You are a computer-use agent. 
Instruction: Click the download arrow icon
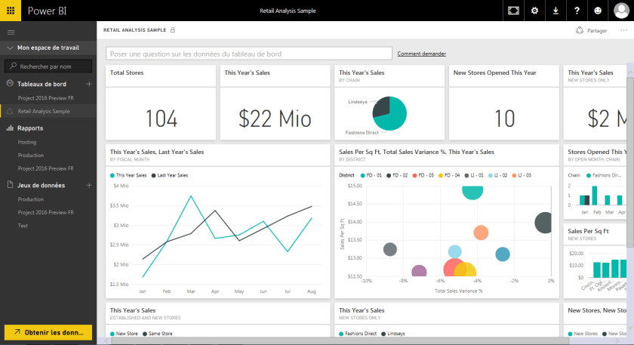tap(556, 11)
